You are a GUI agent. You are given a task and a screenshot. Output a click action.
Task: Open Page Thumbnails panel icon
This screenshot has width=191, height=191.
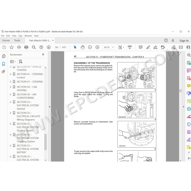tap(4, 56)
